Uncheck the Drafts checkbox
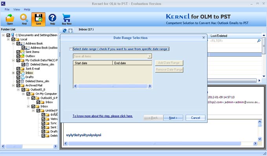The width and height of the screenshot is (267, 156). click(18, 77)
